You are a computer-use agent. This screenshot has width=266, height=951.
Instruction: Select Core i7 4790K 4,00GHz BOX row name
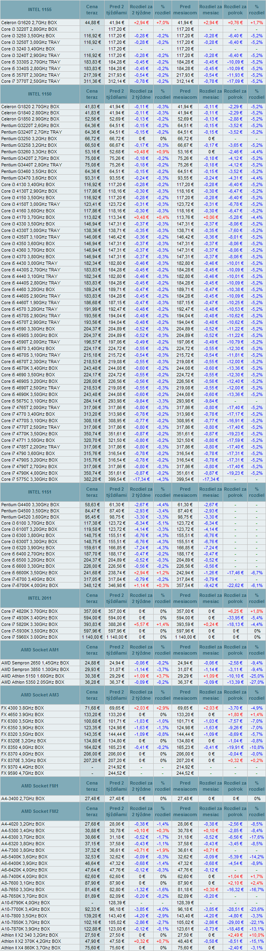(x=29, y=473)
